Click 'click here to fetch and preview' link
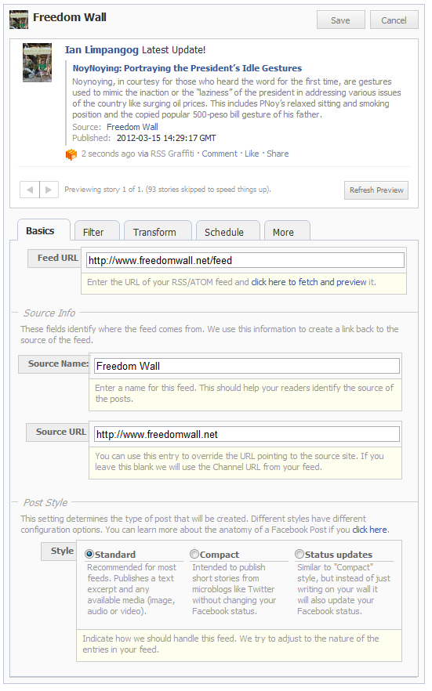The width and height of the screenshot is (432, 691). click(309, 282)
